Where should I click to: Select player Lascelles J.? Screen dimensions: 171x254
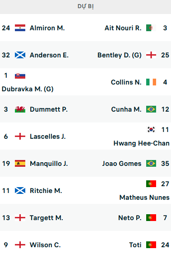(48, 136)
